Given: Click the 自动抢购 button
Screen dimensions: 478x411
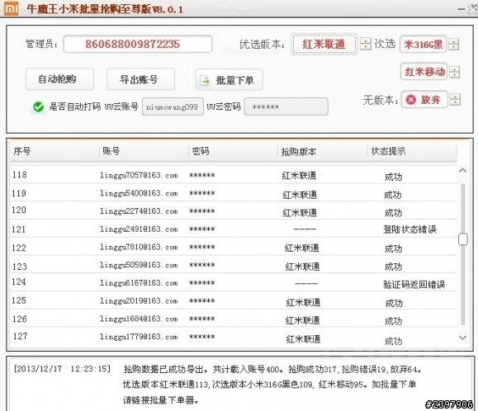Looking at the screenshot, I should pyautogui.click(x=59, y=79).
